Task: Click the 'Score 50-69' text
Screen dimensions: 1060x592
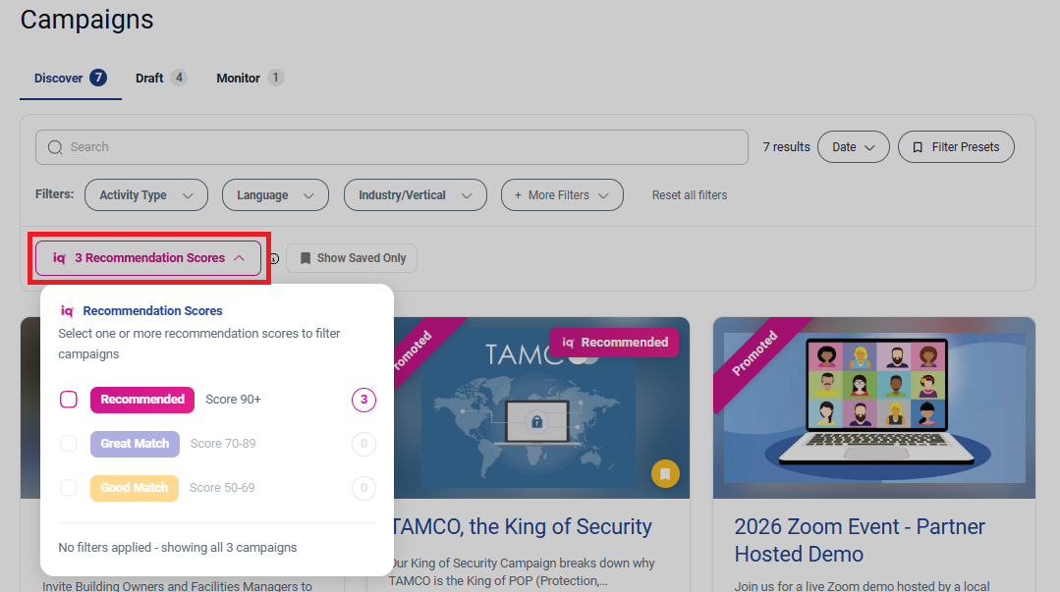Action: (222, 488)
